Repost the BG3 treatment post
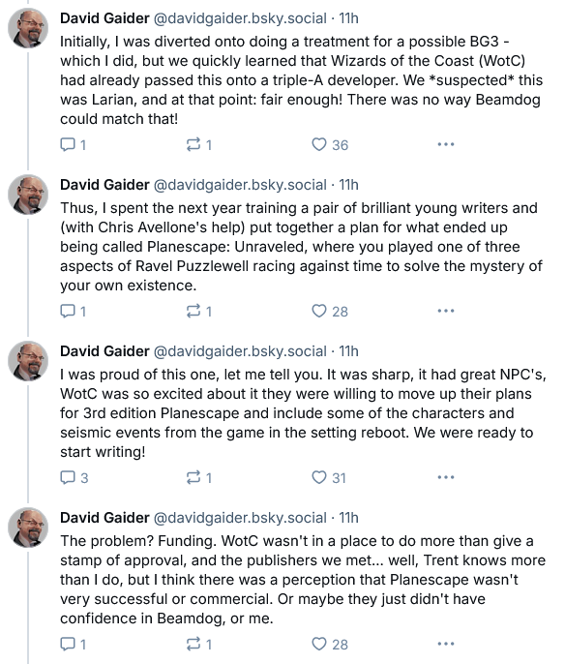 [199, 145]
